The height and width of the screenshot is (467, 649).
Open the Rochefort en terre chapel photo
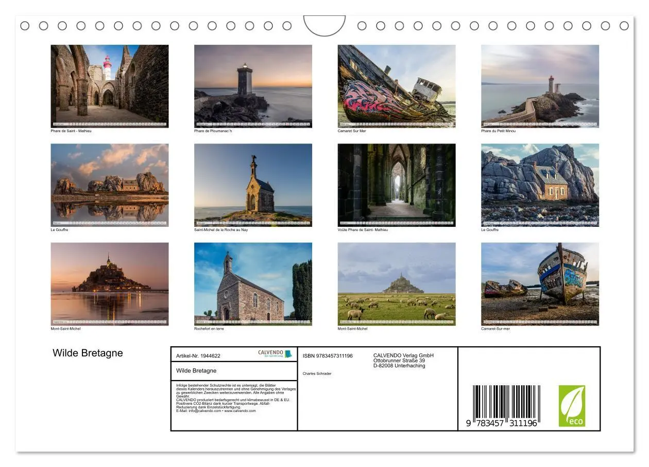[x=253, y=284]
